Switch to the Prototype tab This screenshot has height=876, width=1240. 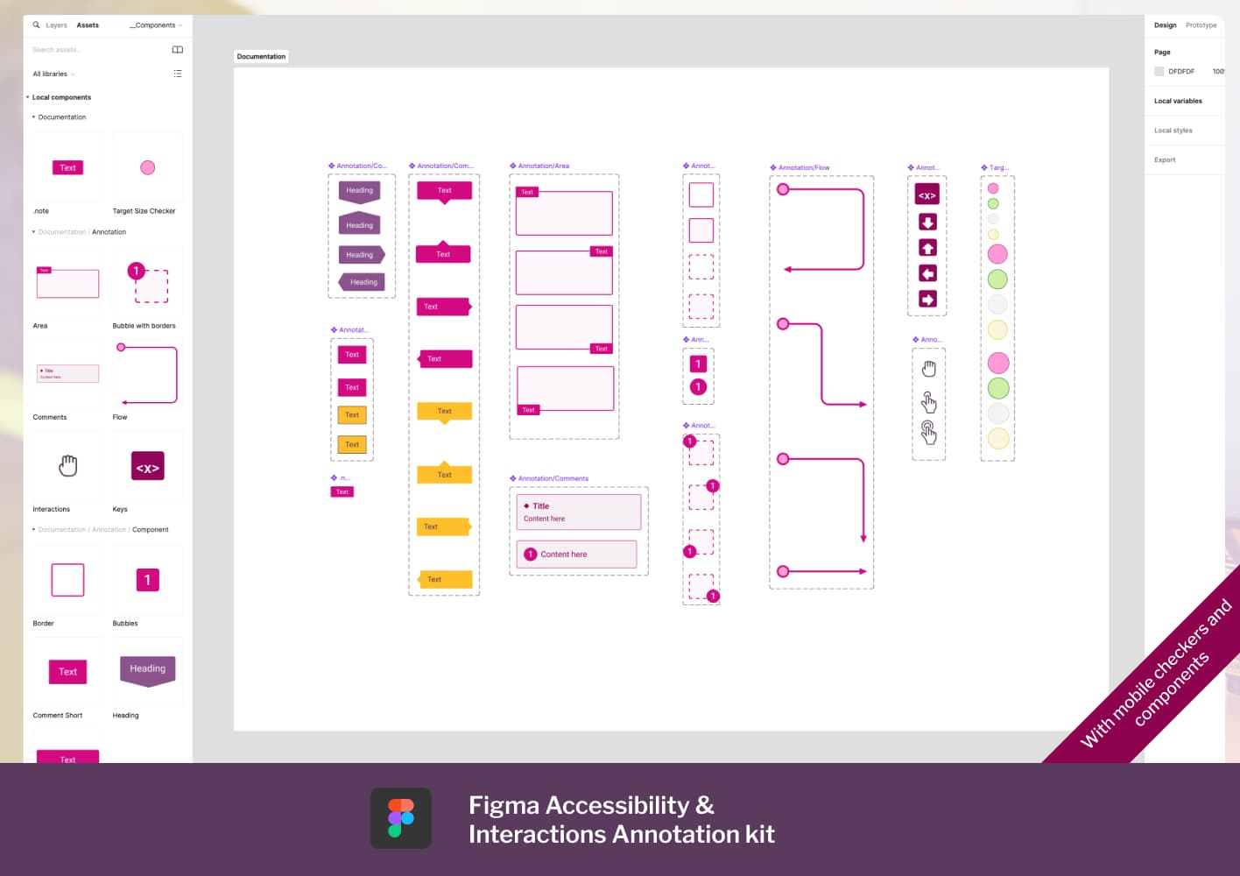click(x=1201, y=25)
